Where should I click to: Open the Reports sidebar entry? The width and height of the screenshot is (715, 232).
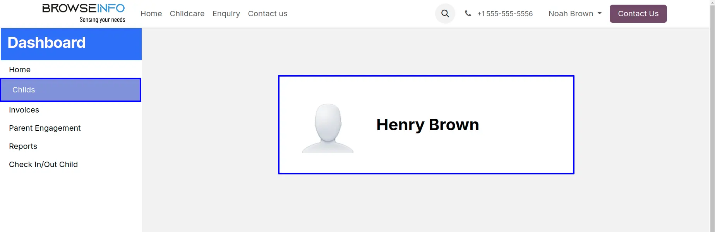point(23,146)
